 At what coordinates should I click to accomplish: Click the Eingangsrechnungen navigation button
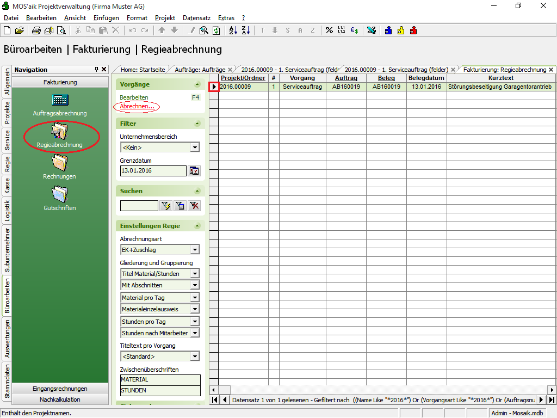coord(60,389)
